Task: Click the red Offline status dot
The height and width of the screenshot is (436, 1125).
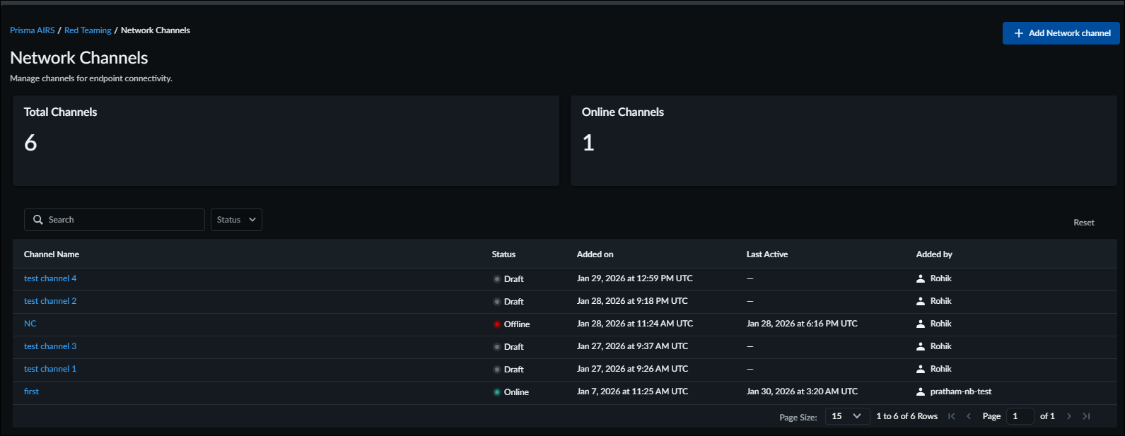Action: tap(497, 324)
